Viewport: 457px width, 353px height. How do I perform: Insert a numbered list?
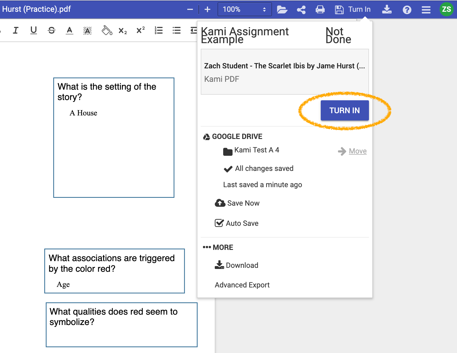coord(159,30)
